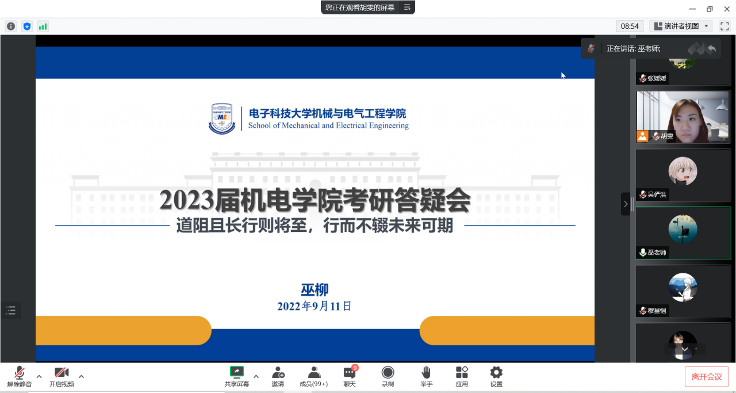
Task: Open the Members (99+) list
Action: coord(313,376)
